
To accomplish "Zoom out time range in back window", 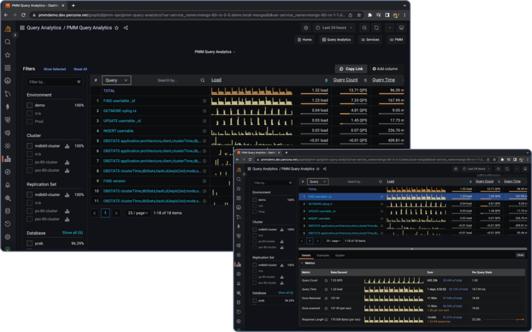I will 364,28.
